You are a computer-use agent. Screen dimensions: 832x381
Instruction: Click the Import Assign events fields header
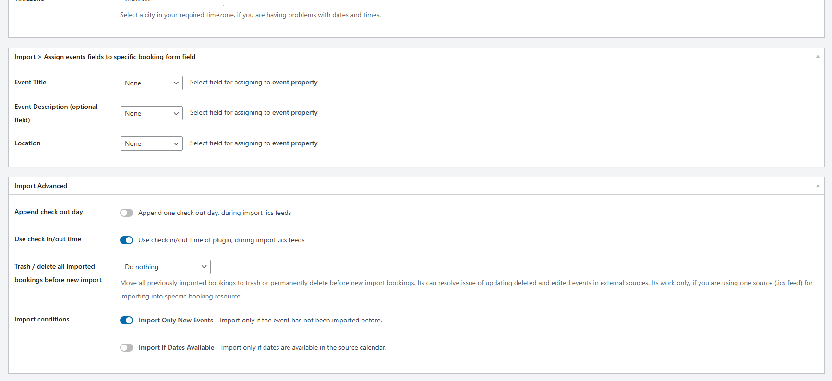(105, 57)
